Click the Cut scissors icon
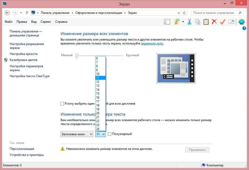 (189, 22)
